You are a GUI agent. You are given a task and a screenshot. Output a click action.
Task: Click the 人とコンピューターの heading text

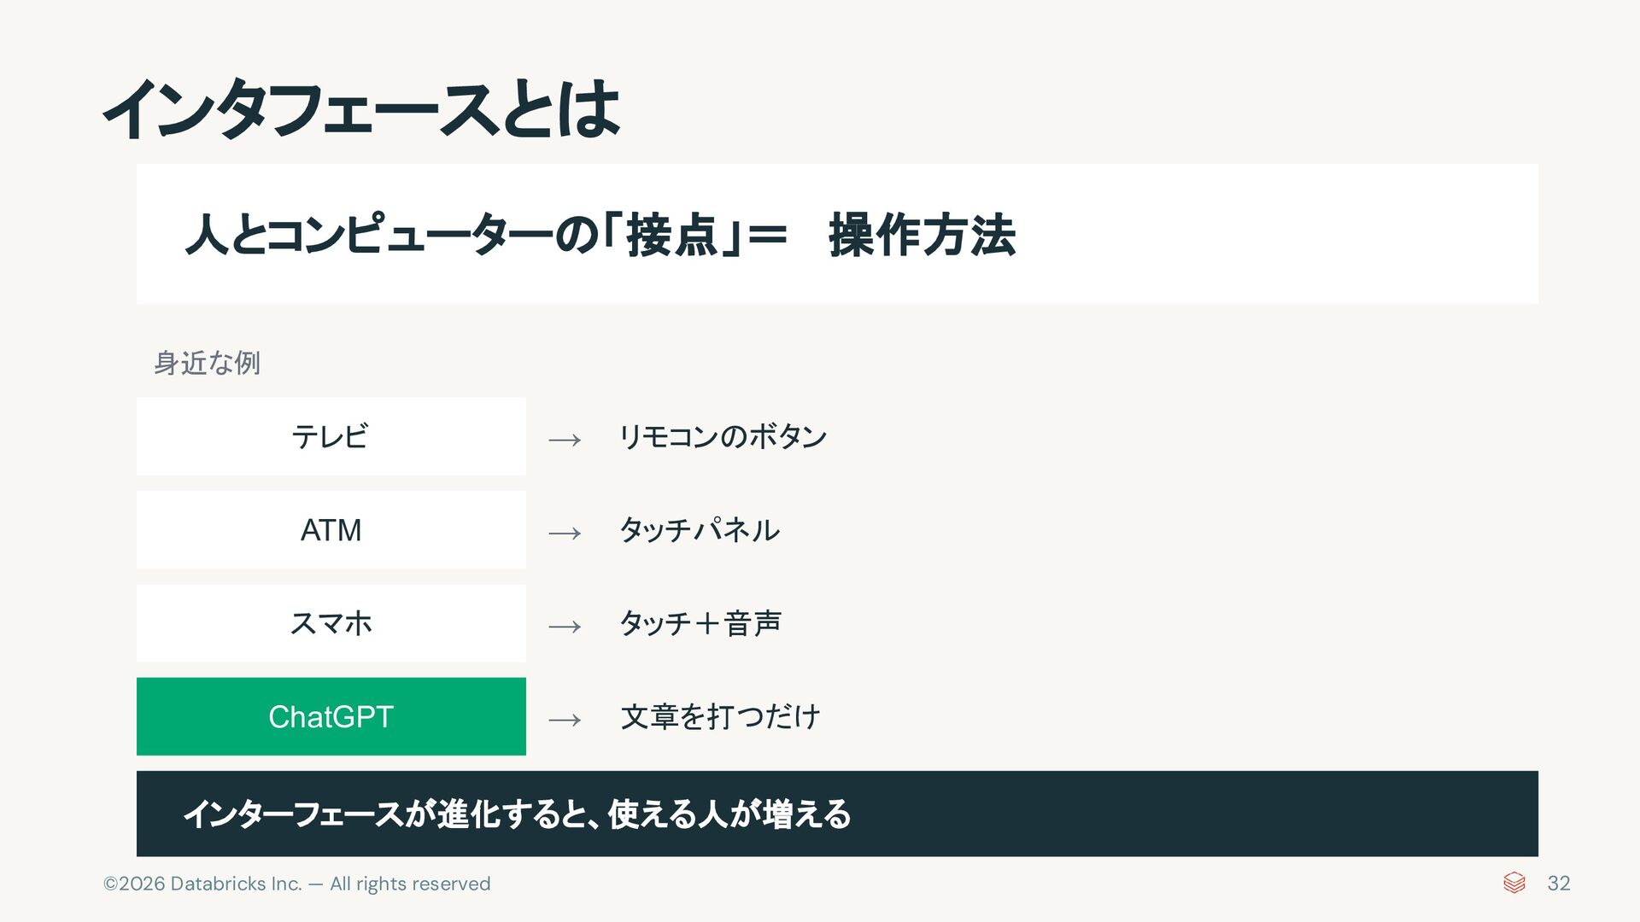pyautogui.click(x=393, y=235)
